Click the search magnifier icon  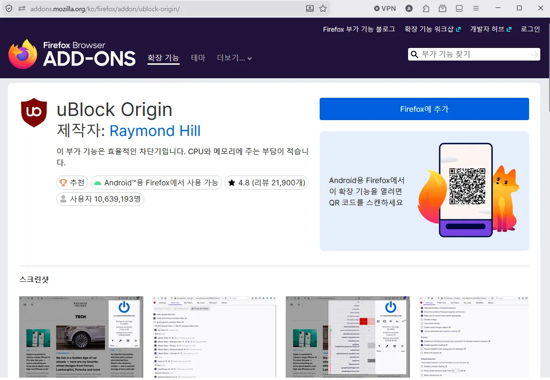[x=415, y=54]
